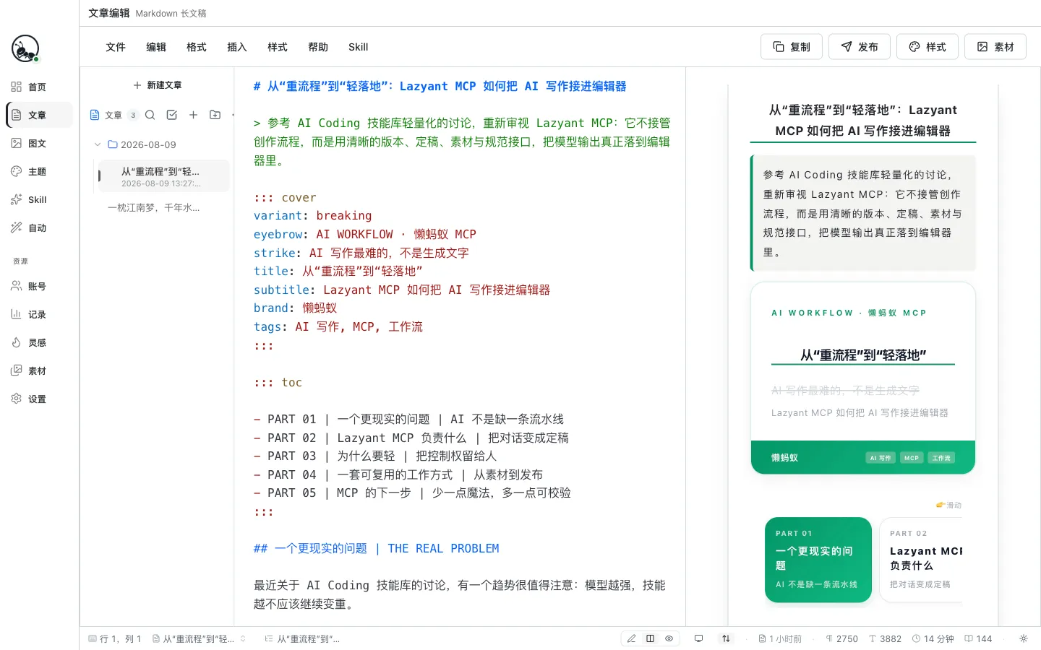Click PART 01 card in preview
Screen dimensions: 1041x650
[818, 560]
